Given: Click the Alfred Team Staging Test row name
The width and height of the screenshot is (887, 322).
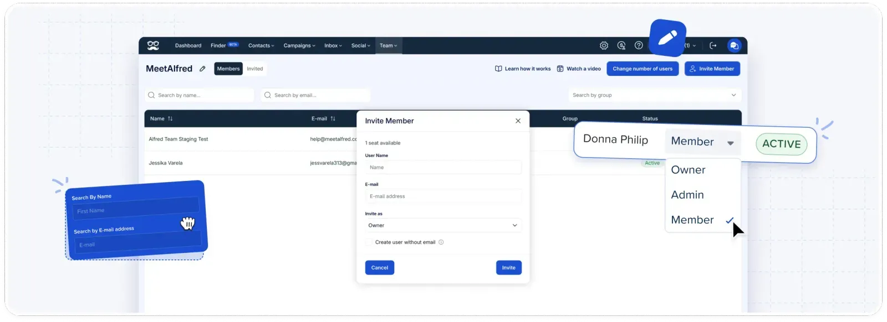Looking at the screenshot, I should (179, 139).
